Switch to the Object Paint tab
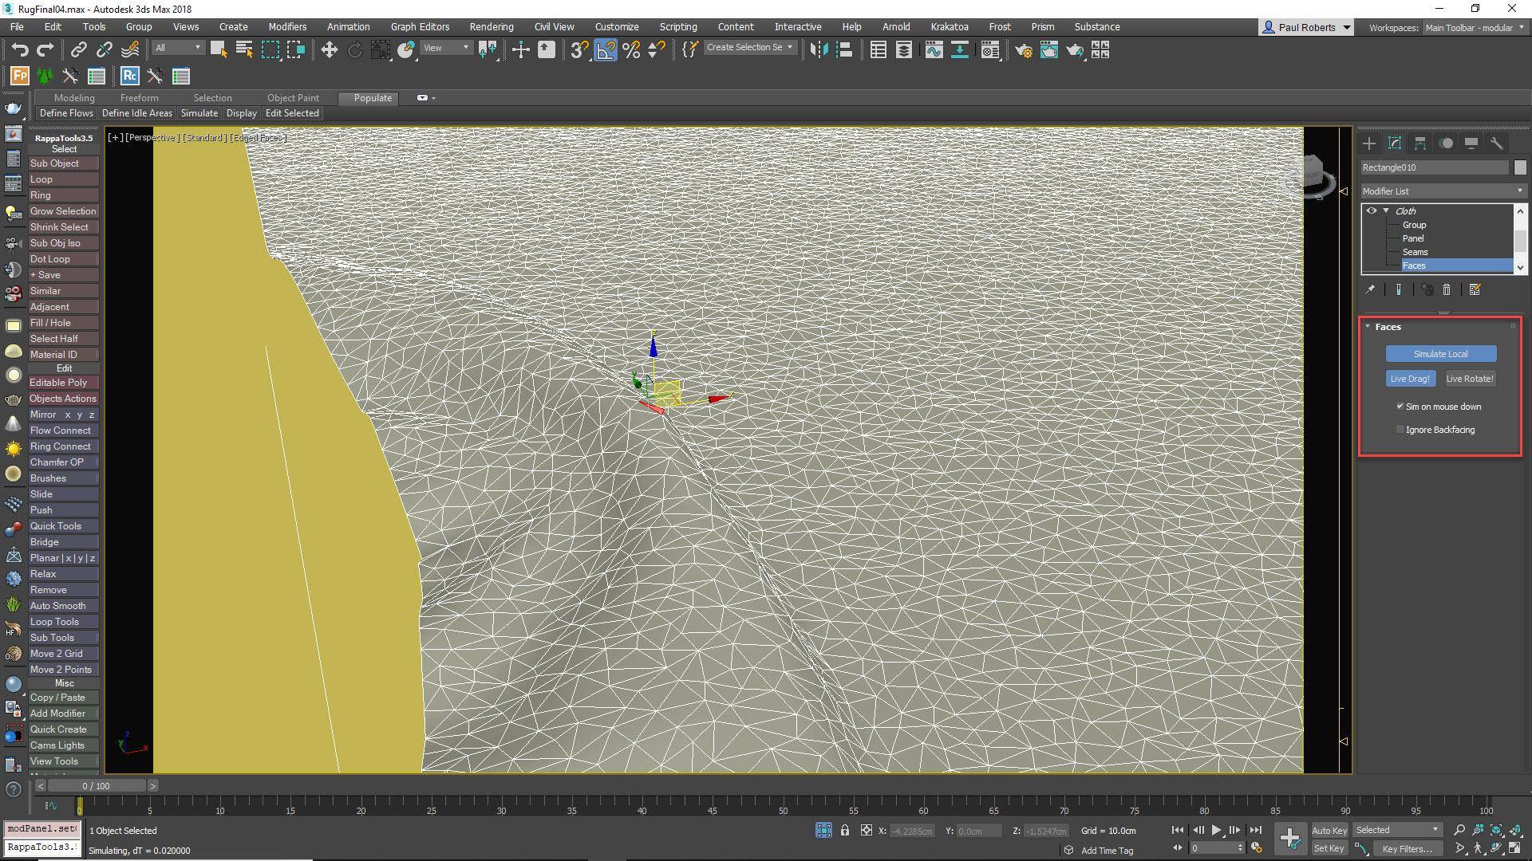The width and height of the screenshot is (1532, 861). [x=293, y=97]
